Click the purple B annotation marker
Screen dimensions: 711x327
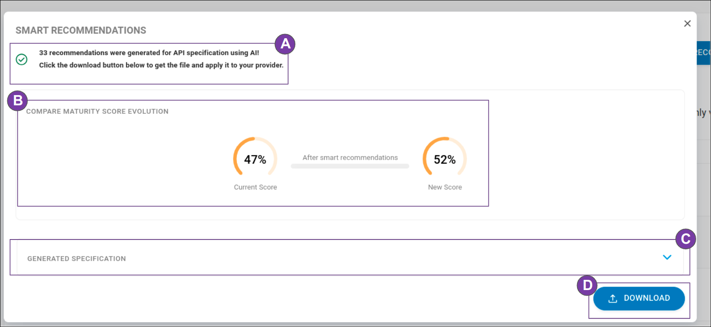tap(17, 101)
